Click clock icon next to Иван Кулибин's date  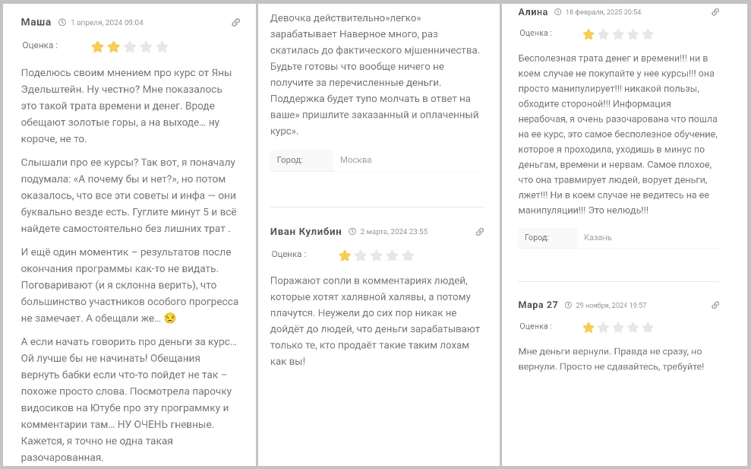pyautogui.click(x=352, y=232)
